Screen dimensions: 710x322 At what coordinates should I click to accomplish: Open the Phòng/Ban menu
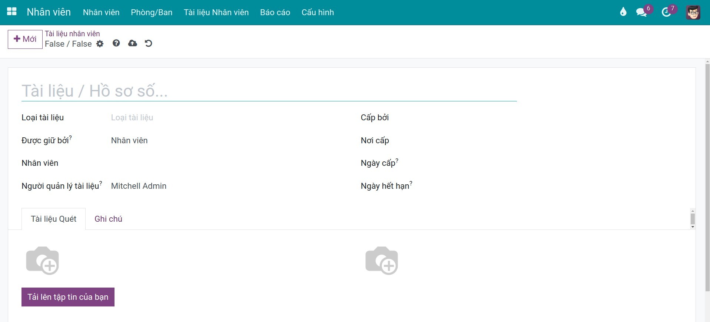(152, 12)
